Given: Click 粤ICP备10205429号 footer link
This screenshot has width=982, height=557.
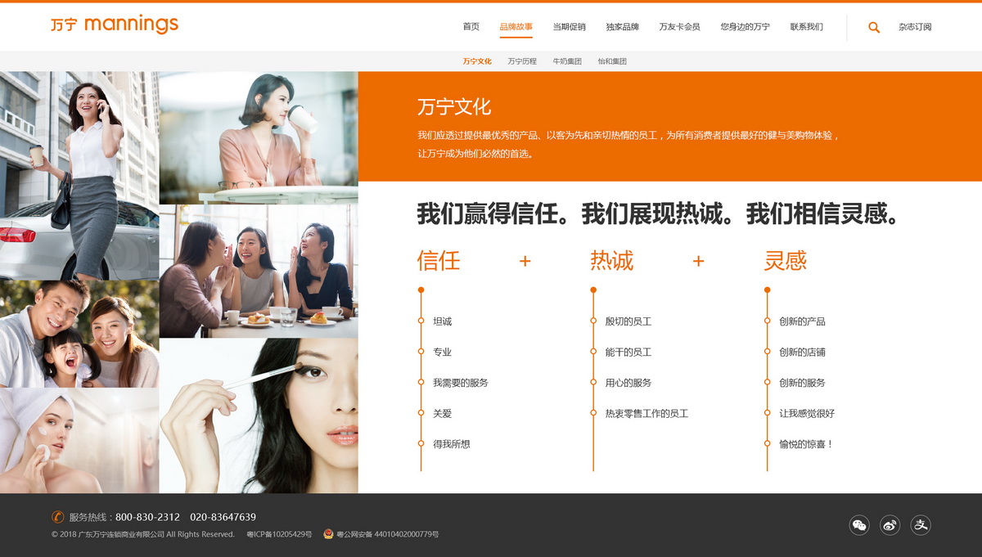Looking at the screenshot, I should point(279,534).
